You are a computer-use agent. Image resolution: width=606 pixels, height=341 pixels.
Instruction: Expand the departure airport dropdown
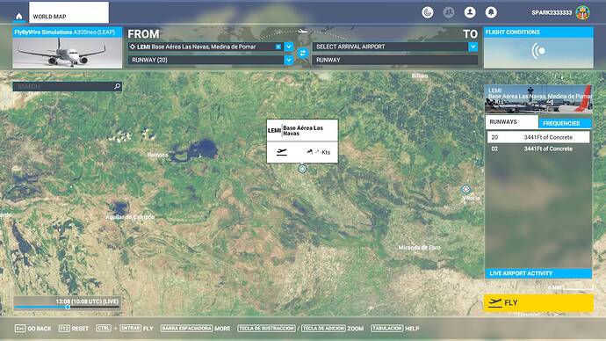click(x=289, y=47)
